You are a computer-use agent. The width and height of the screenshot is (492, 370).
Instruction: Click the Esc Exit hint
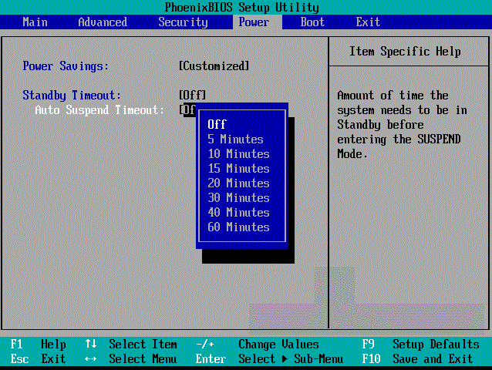coord(39,359)
